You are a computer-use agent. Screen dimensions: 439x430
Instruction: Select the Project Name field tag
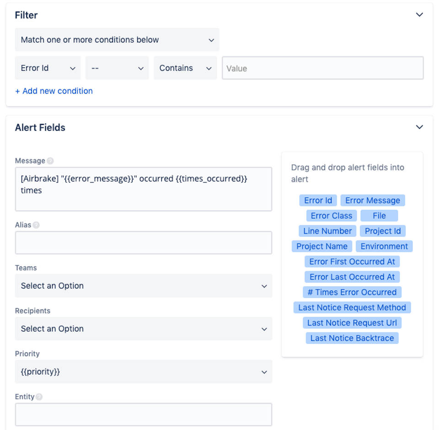(321, 246)
